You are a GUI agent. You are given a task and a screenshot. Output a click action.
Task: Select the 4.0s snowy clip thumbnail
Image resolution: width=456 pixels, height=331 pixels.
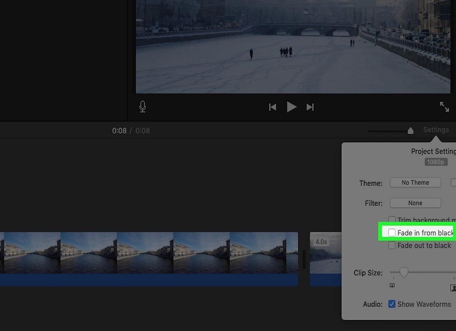point(325,259)
